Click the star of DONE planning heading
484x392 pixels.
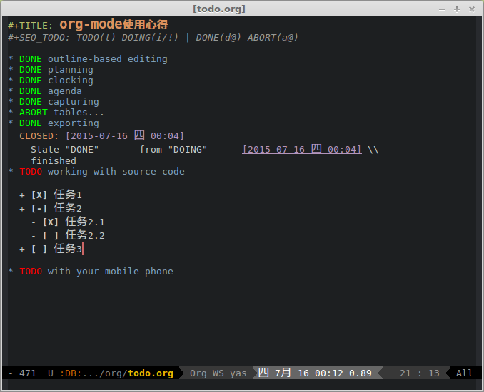coord(11,69)
